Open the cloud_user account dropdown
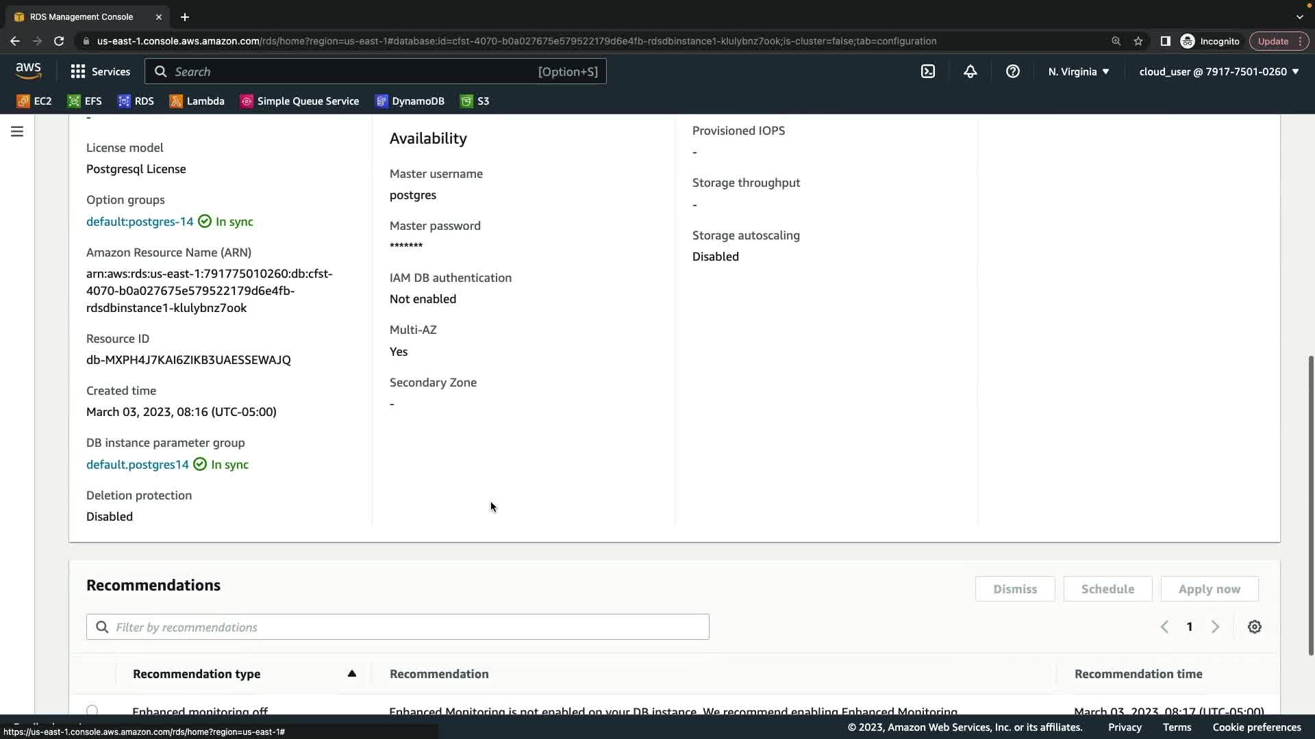 click(x=1219, y=71)
